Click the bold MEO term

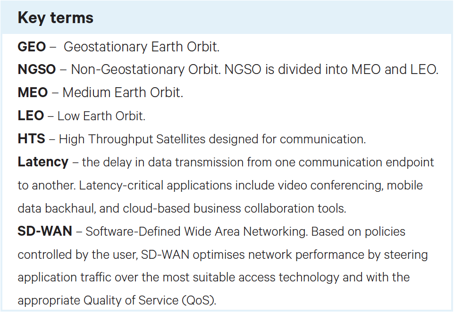point(33,93)
